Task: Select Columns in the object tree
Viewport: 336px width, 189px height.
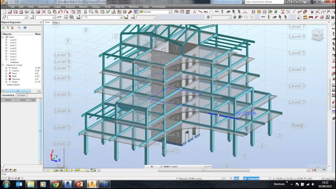Action: pos(15,71)
